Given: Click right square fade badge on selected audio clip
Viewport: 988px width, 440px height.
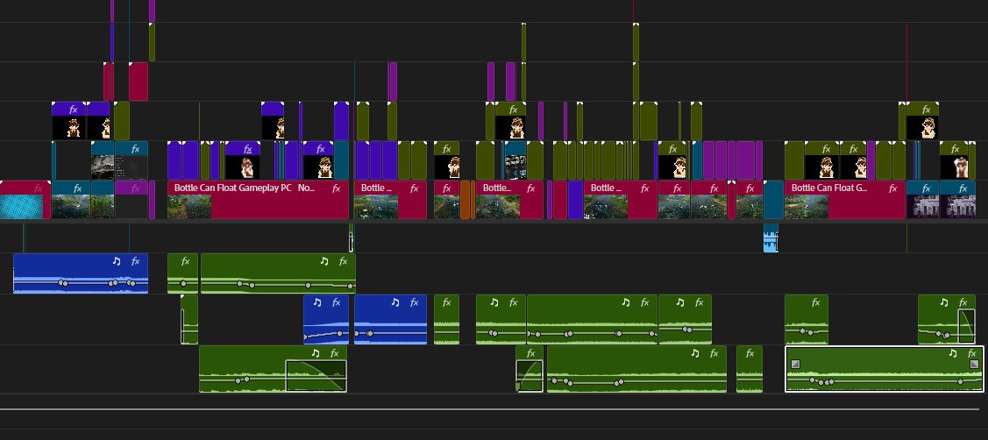Looking at the screenshot, I should click(974, 364).
